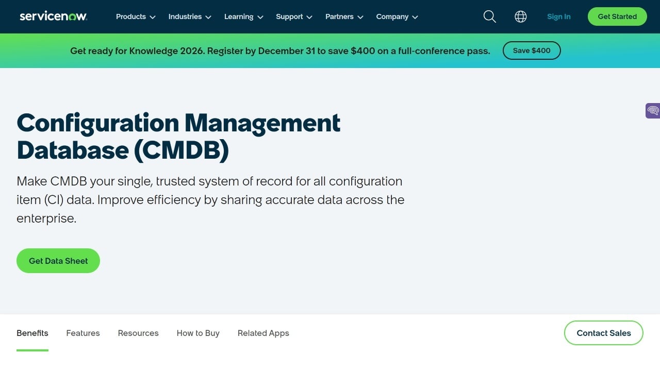660x371 pixels.
Task: Click the globe language selector icon
Action: coord(521,16)
